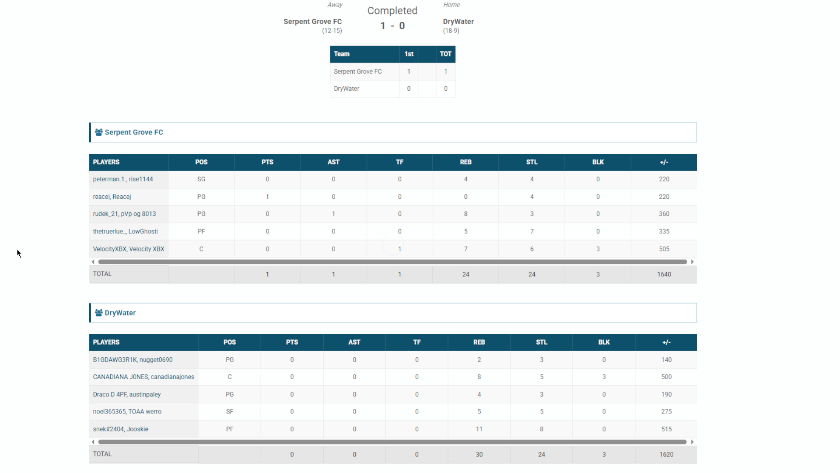Select player CANADIANA J0NES, canadianajones
840x473 pixels.
tap(143, 377)
